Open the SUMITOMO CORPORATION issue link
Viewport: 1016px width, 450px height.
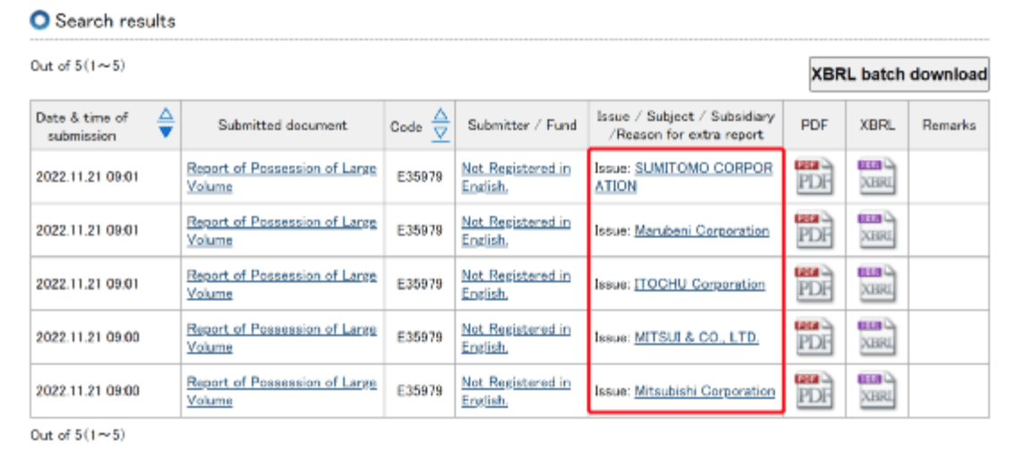pyautogui.click(x=684, y=177)
